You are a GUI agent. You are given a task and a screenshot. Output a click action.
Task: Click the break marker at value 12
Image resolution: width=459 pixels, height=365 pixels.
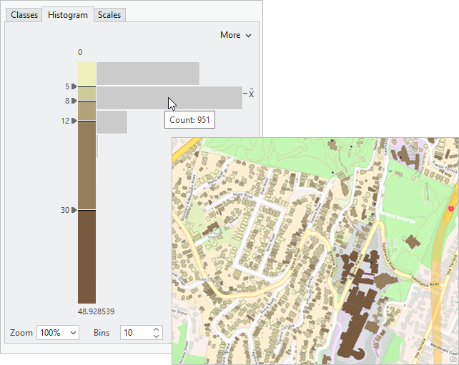pyautogui.click(x=74, y=121)
